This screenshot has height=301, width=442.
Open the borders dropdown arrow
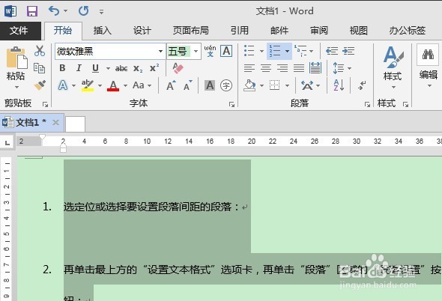(287, 85)
